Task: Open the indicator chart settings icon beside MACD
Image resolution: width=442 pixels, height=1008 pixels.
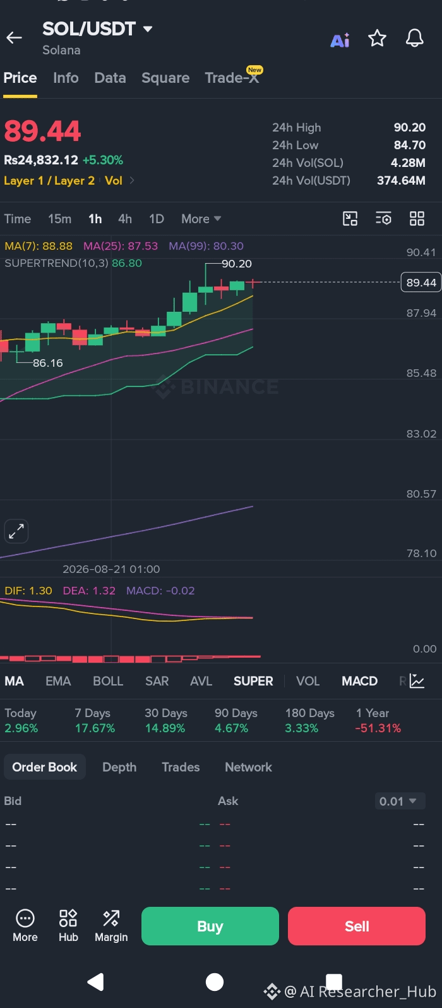Action: pyautogui.click(x=417, y=681)
